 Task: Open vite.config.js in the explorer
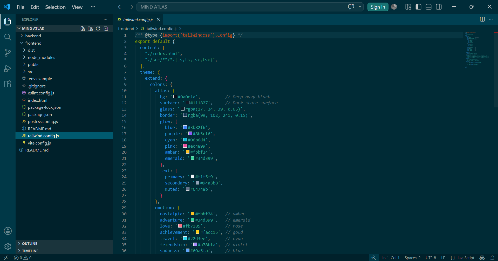tap(64, 143)
